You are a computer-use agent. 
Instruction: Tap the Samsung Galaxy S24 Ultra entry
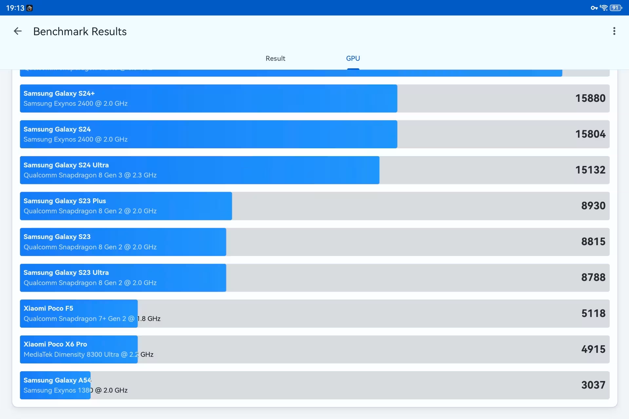(x=314, y=170)
